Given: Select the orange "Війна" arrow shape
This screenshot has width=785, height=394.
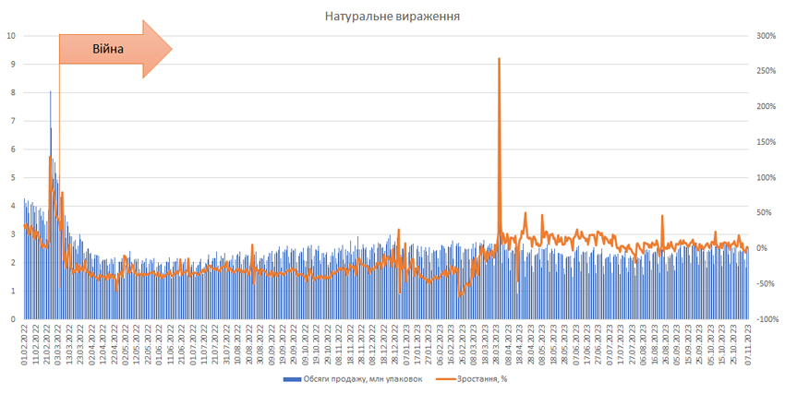Looking at the screenshot, I should pos(115,49).
